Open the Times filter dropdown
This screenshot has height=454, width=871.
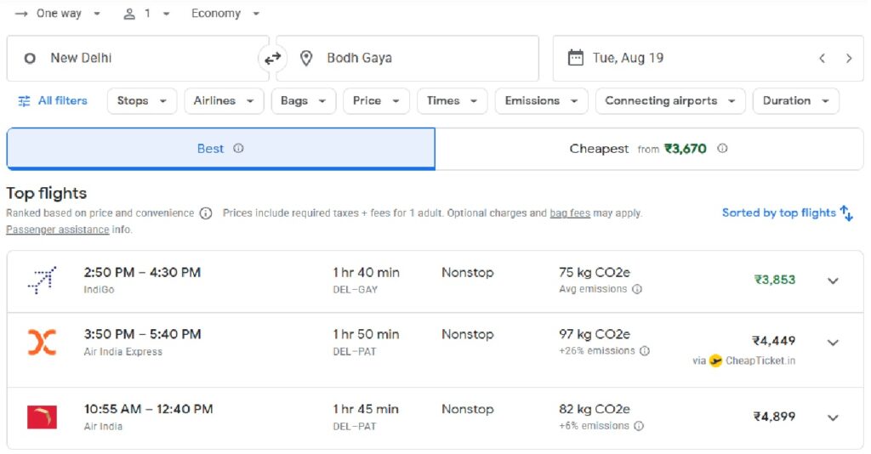point(453,101)
